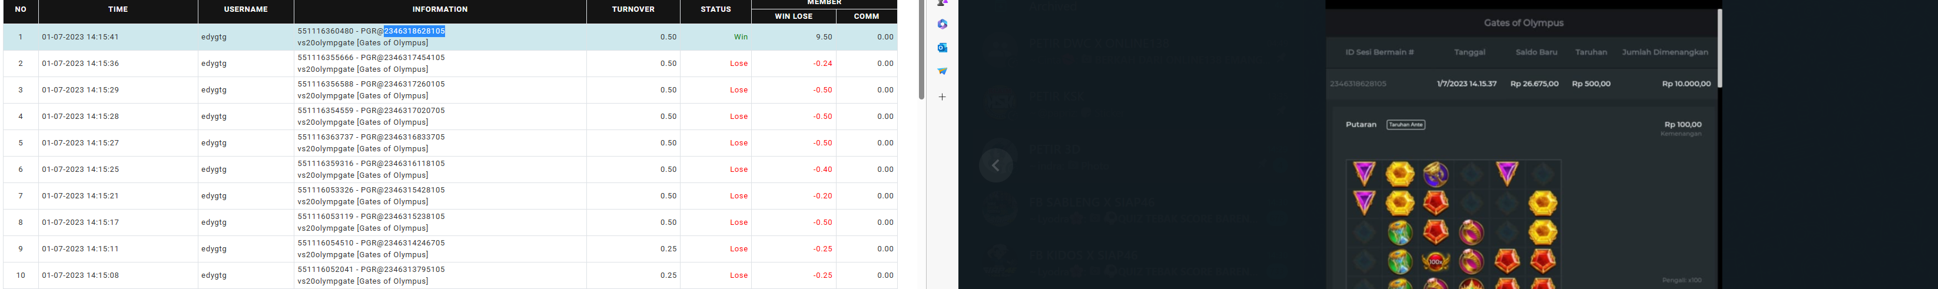Open the paper-plane Drop sidebar icon

[942, 71]
